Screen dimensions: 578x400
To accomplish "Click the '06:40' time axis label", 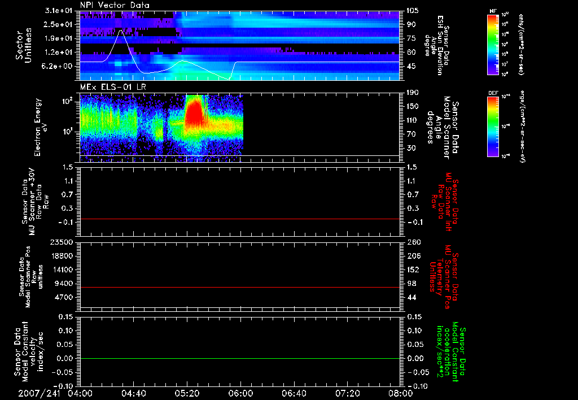I will (x=294, y=393).
